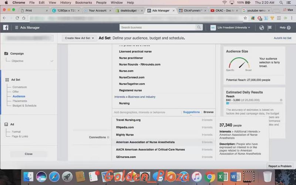Bookmark this page with the star
The width and height of the screenshot is (296, 185).
245,18
